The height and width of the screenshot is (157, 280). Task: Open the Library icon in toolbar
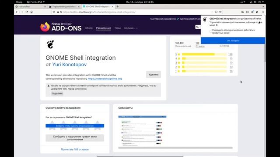tap(242, 12)
